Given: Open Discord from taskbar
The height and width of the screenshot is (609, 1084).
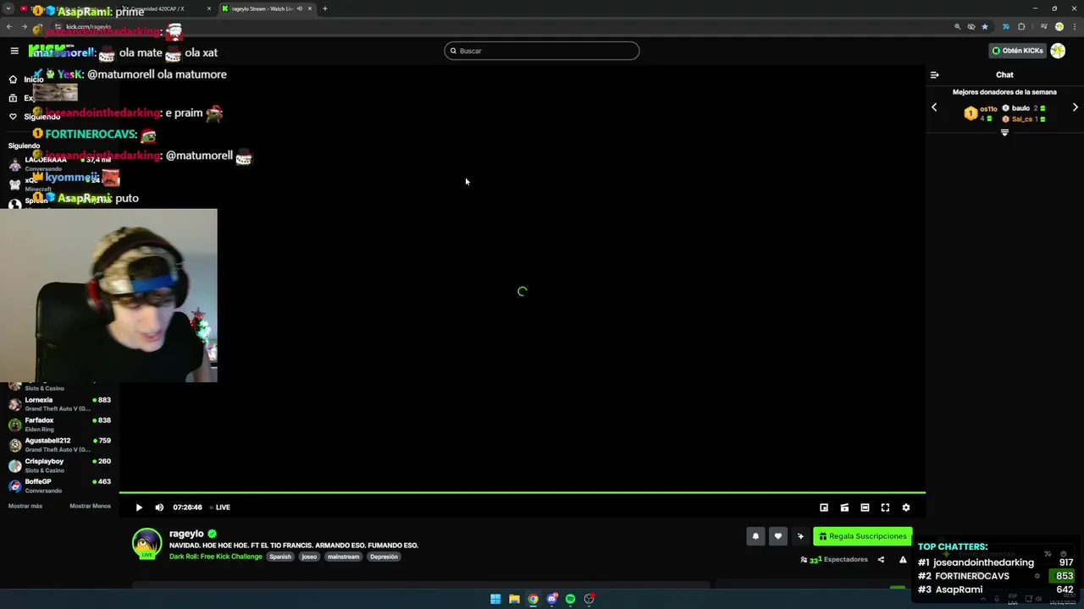Looking at the screenshot, I should click(x=552, y=599).
